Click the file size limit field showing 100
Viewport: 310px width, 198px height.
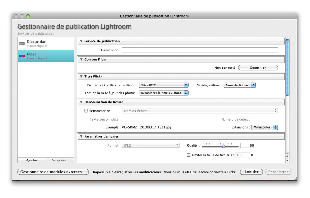click(243, 155)
